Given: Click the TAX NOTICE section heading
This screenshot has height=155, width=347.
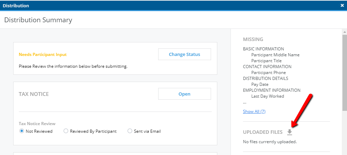Looking at the screenshot, I should tap(34, 94).
